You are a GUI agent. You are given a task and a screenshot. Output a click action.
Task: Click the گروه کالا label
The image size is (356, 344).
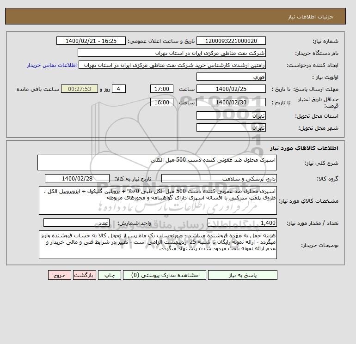328,179
